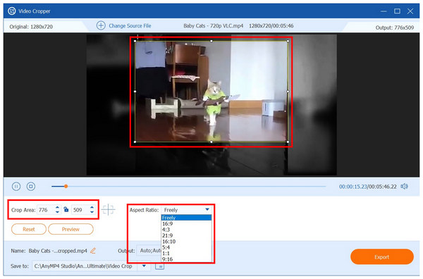Image resolution: width=423 pixels, height=279 pixels.
Task: Click the Output settings field Auto;Auto
Action: [x=149, y=251]
